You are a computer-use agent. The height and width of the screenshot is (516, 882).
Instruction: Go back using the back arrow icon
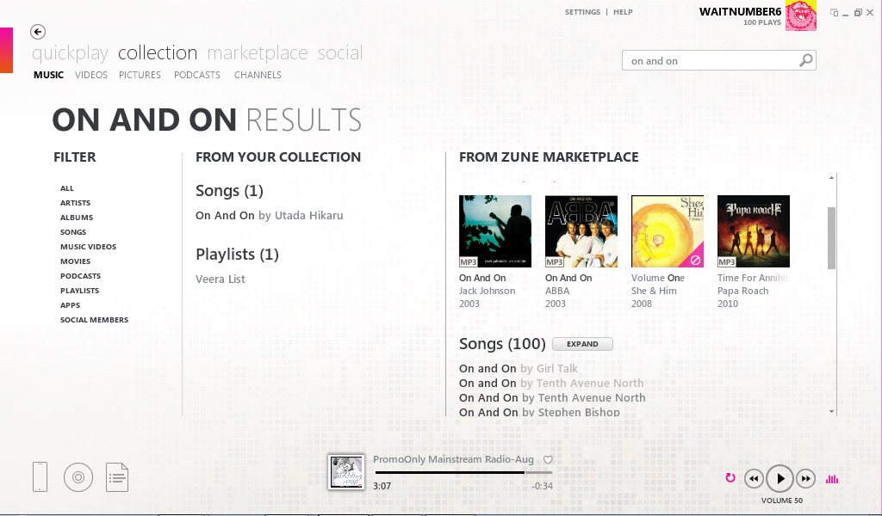(38, 32)
